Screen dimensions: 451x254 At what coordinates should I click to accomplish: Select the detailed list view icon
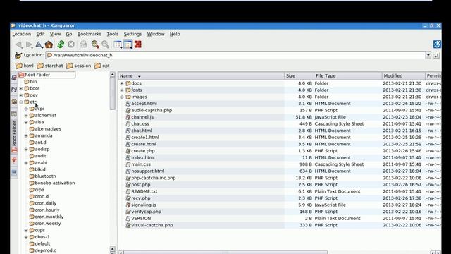pyautogui.click(x=128, y=44)
